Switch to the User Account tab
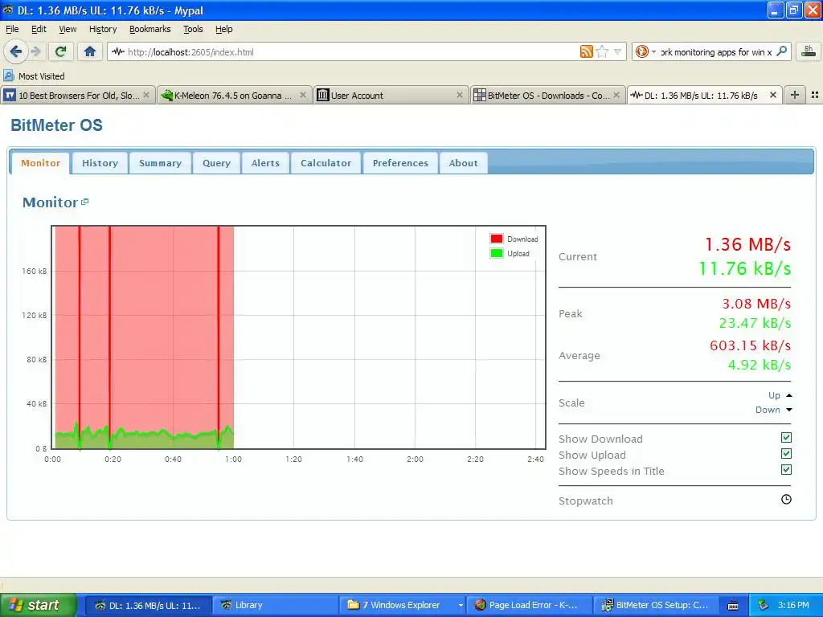 click(391, 96)
